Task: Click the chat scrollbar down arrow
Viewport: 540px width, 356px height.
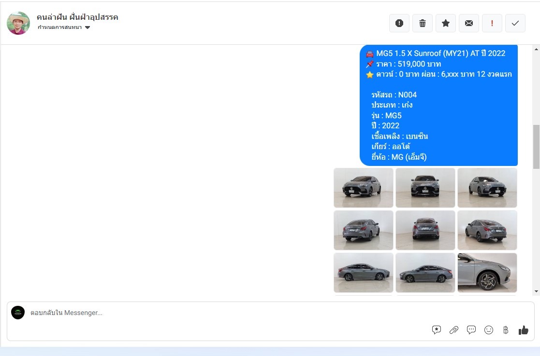Action: [536, 291]
